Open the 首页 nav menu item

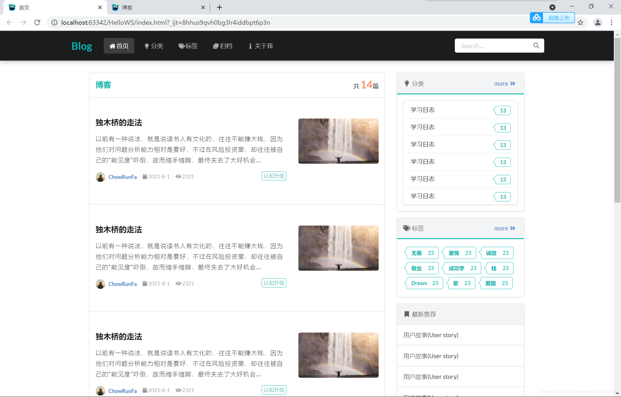click(119, 46)
